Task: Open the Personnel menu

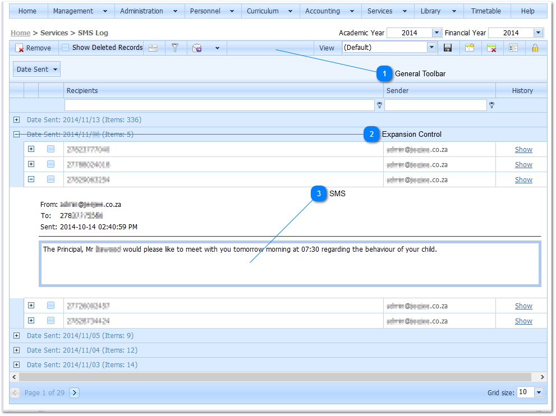Action: (x=212, y=11)
